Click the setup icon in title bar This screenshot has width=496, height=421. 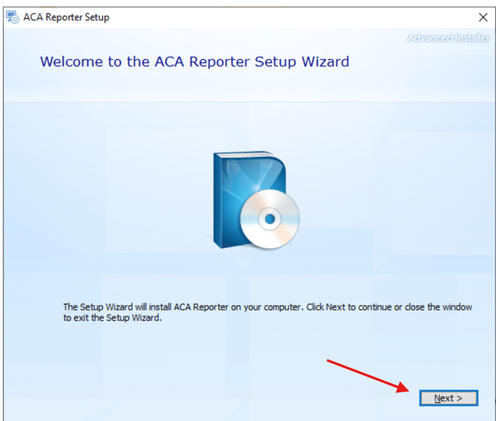click(x=13, y=17)
